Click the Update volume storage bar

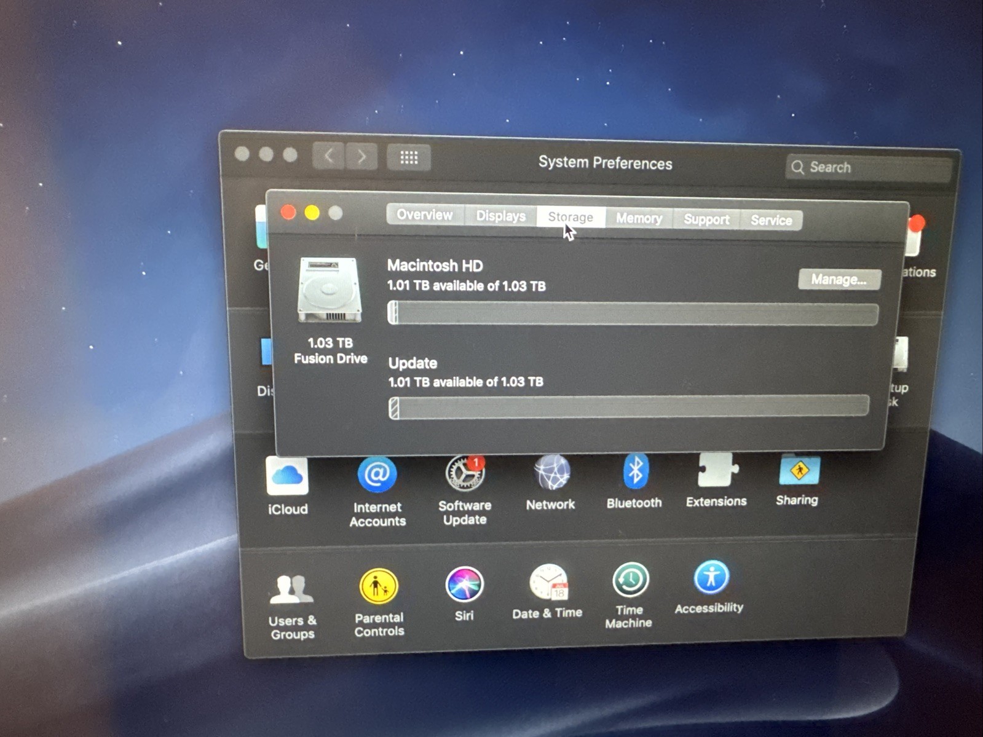pyautogui.click(x=629, y=408)
